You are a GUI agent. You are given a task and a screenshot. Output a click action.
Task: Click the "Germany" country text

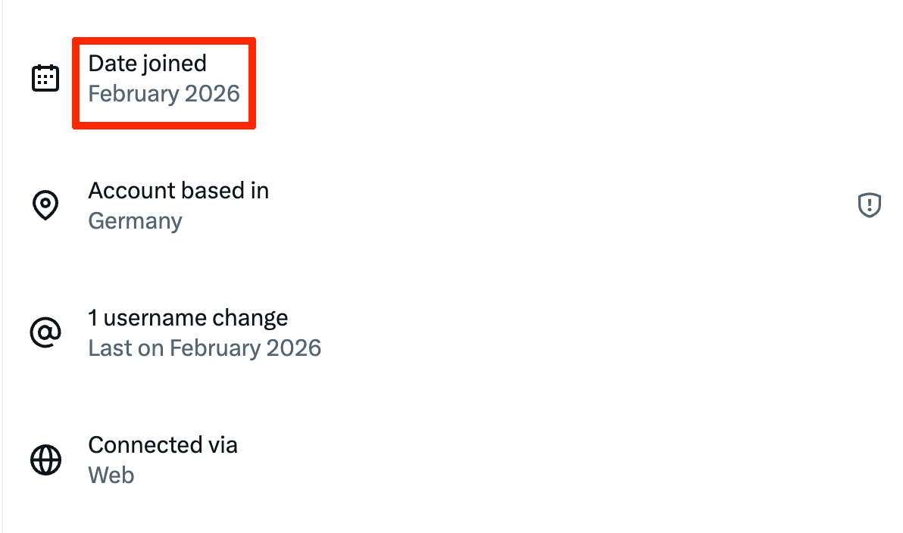pos(135,221)
